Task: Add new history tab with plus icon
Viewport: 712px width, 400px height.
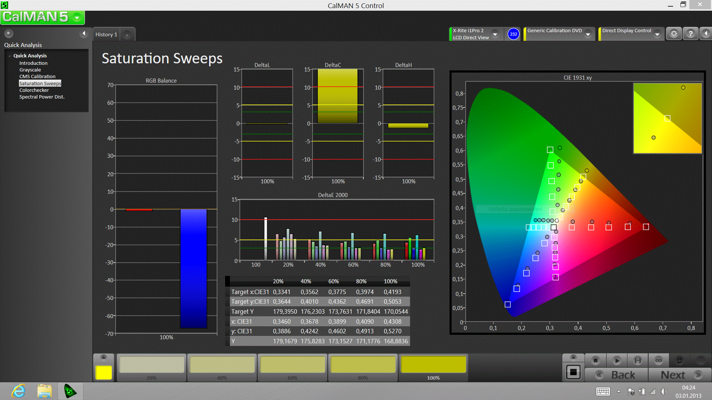Action: click(x=127, y=35)
